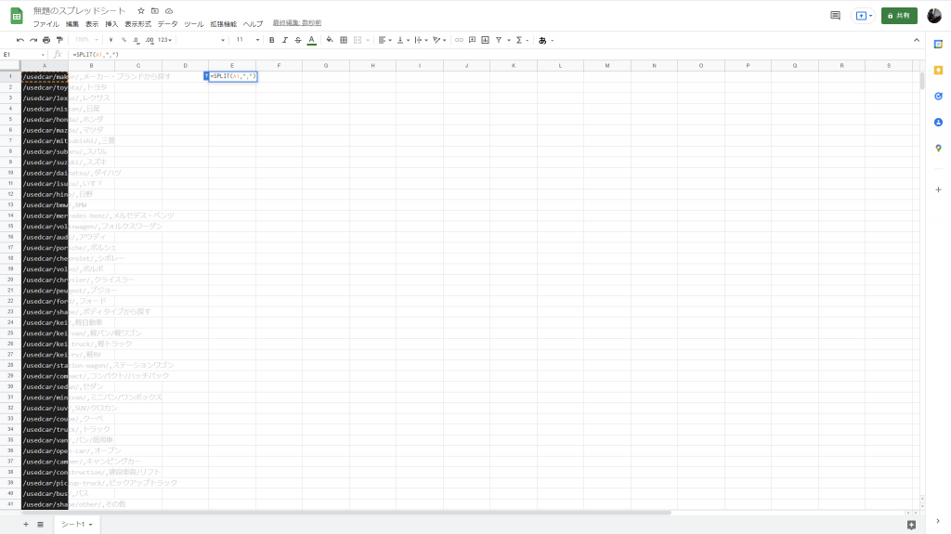Open Calendar in the side panel
This screenshot has height=534, width=951.
pos(938,45)
